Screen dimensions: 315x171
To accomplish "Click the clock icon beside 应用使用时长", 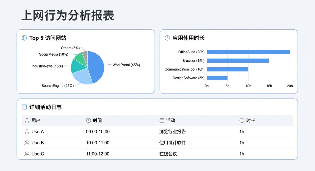I will [167, 38].
